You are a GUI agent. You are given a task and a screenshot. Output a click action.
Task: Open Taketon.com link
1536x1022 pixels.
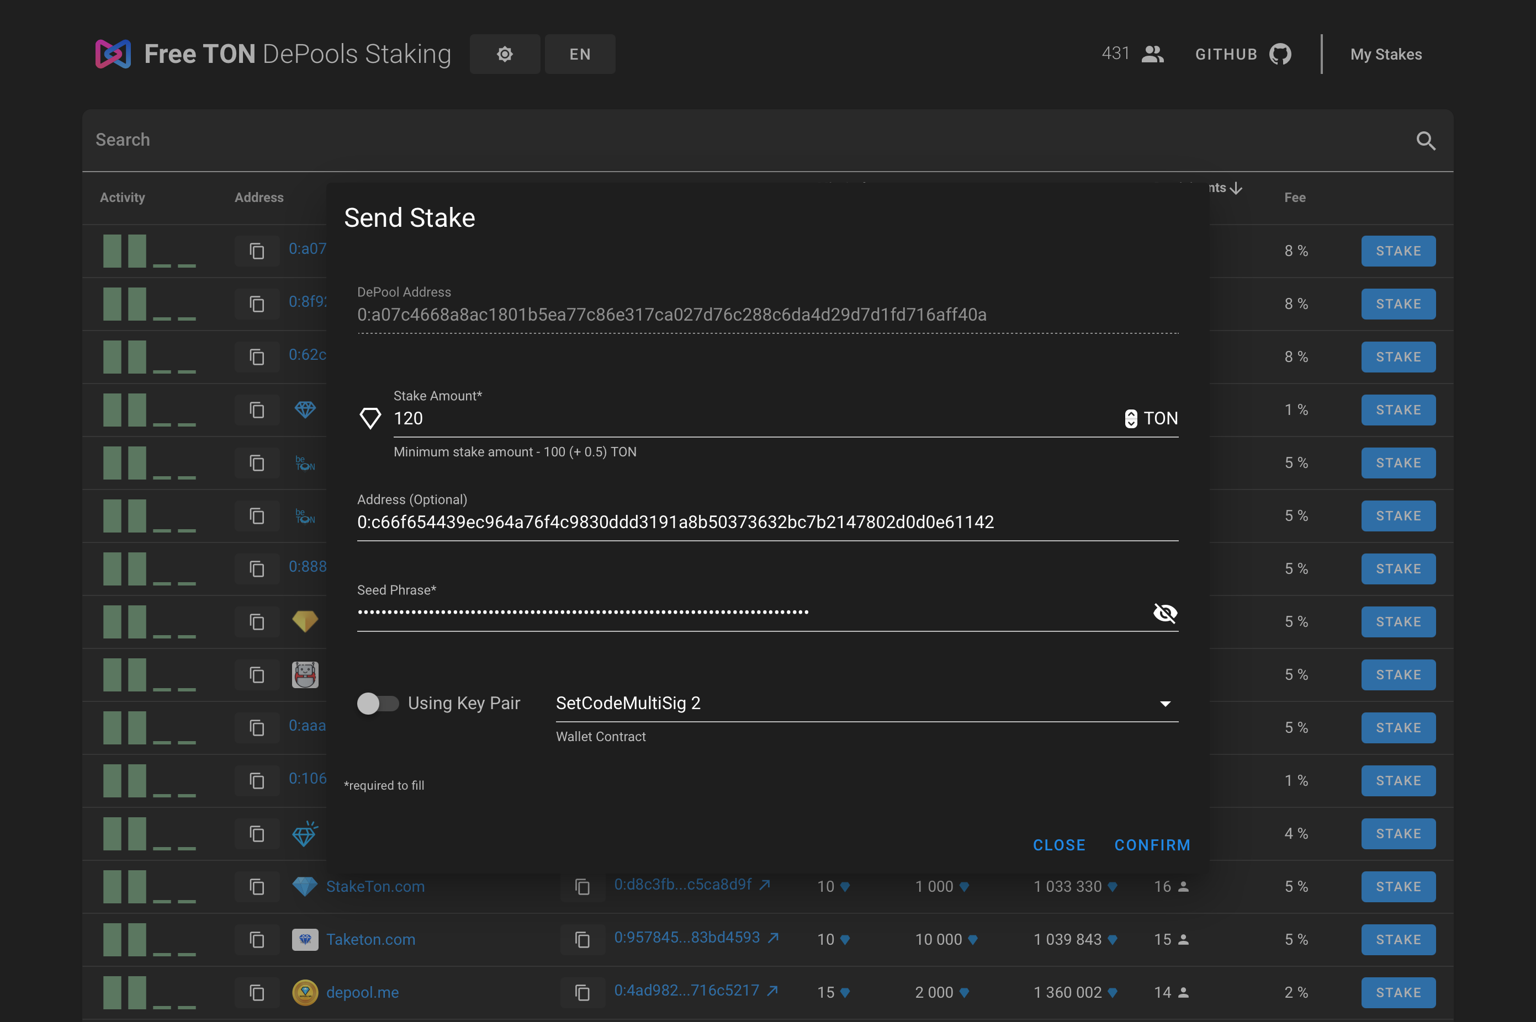[370, 939]
